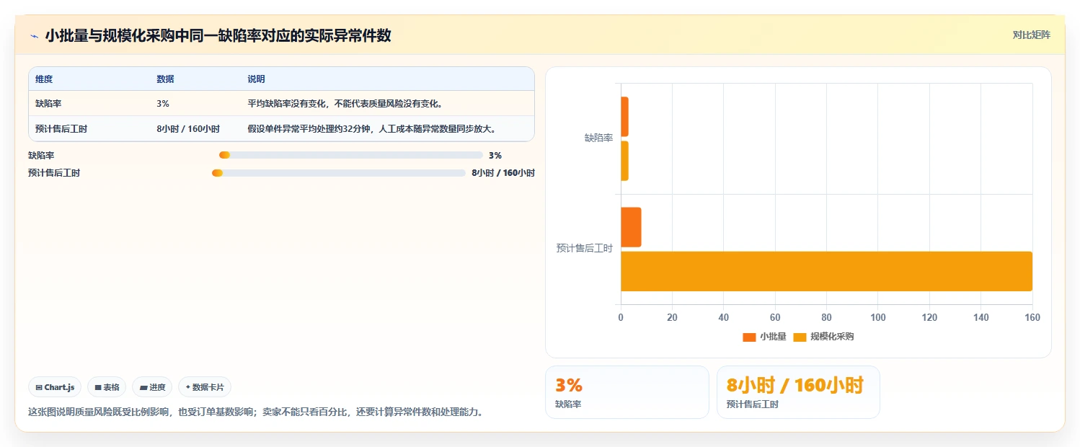Click the 8小时 / 160小时 value beside progress bar
Screen dimensions: 1080x447
point(503,173)
